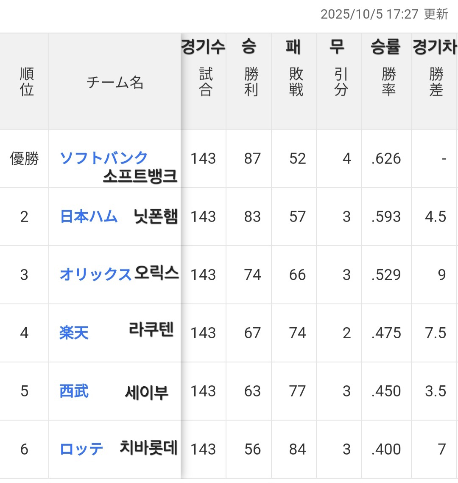Open the 日本ハム team link
Image resolution: width=458 pixels, height=483 pixels.
pos(89,216)
